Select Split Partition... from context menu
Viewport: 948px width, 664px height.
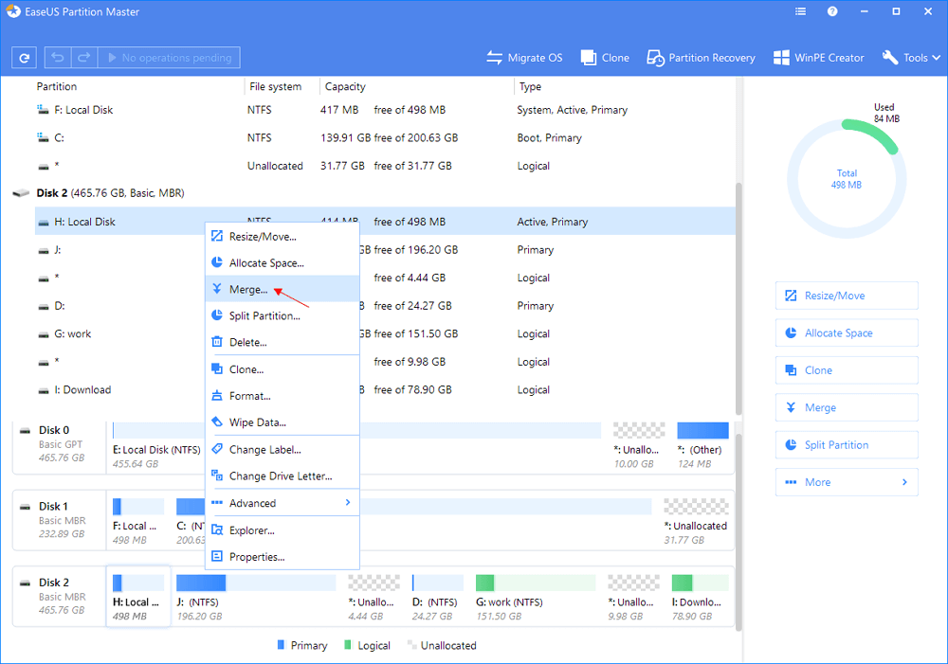pyautogui.click(x=283, y=315)
